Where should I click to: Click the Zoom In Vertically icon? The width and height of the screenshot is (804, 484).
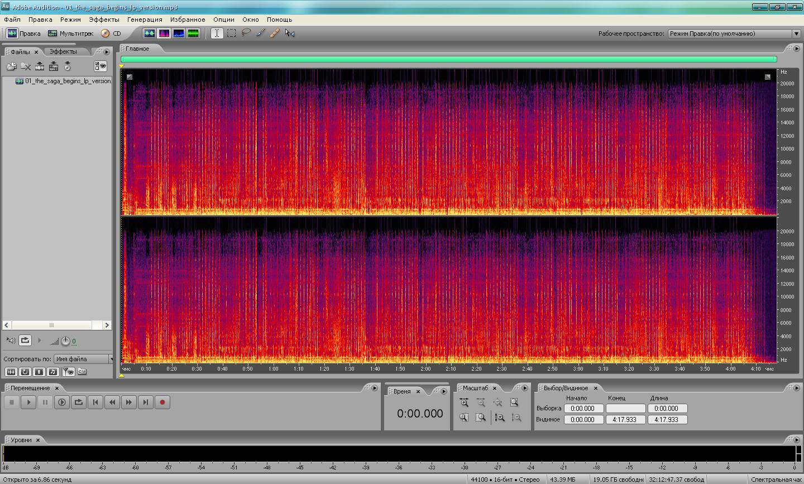(499, 418)
